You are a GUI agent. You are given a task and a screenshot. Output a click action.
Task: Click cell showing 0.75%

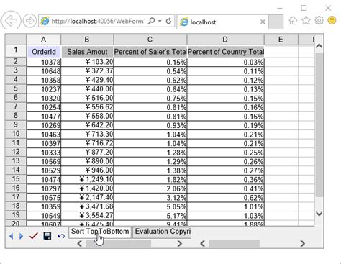tap(150, 99)
